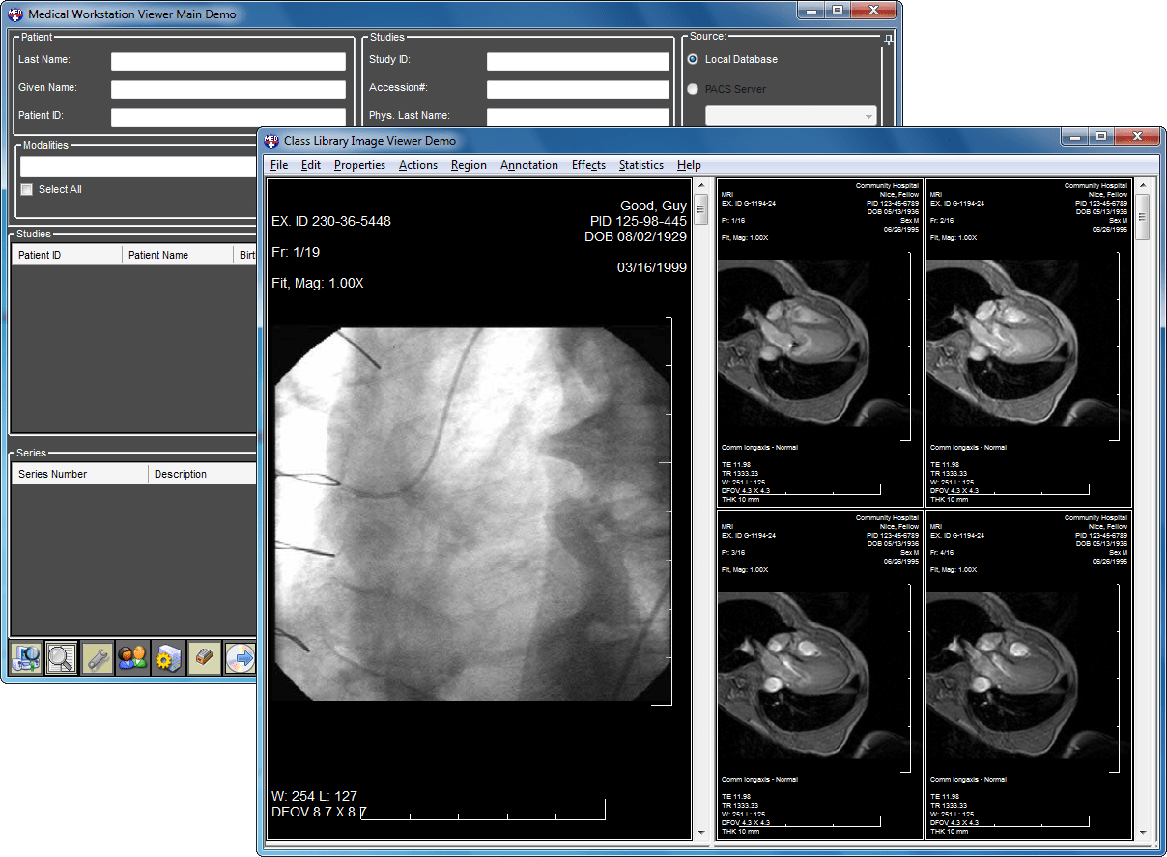
Task: Select the MRI frame 4/16 thumbnail
Action: click(x=1028, y=674)
